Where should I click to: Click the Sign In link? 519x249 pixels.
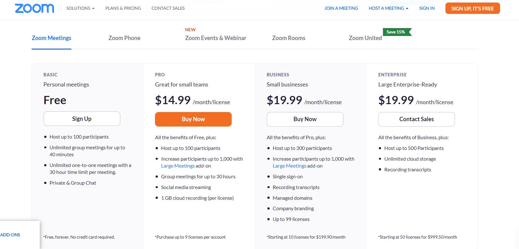pyautogui.click(x=427, y=8)
